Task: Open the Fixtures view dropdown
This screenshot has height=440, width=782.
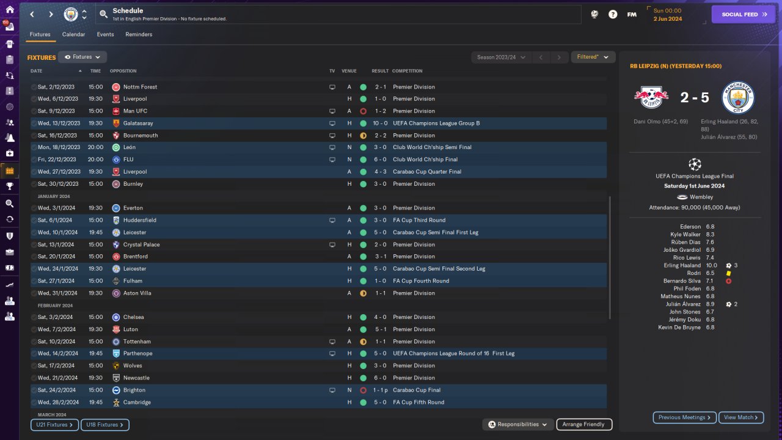Action: click(x=82, y=57)
